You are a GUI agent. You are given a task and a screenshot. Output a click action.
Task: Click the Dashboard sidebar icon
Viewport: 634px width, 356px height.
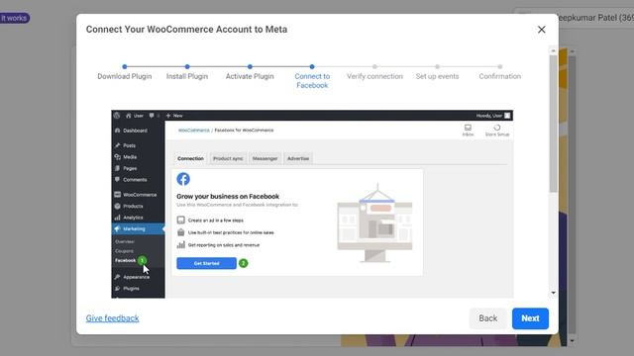pos(117,131)
